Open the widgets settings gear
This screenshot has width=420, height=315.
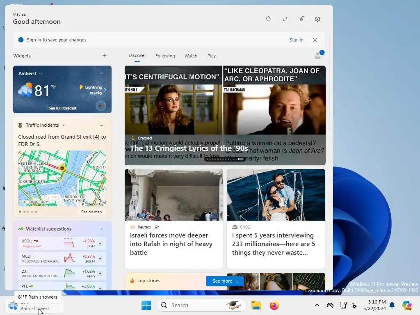point(317,19)
